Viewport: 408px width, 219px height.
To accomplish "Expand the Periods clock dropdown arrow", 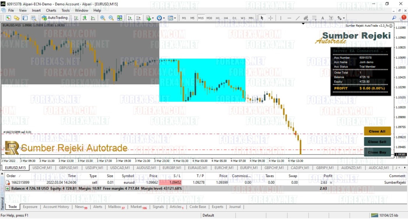I will (x=164, y=18).
